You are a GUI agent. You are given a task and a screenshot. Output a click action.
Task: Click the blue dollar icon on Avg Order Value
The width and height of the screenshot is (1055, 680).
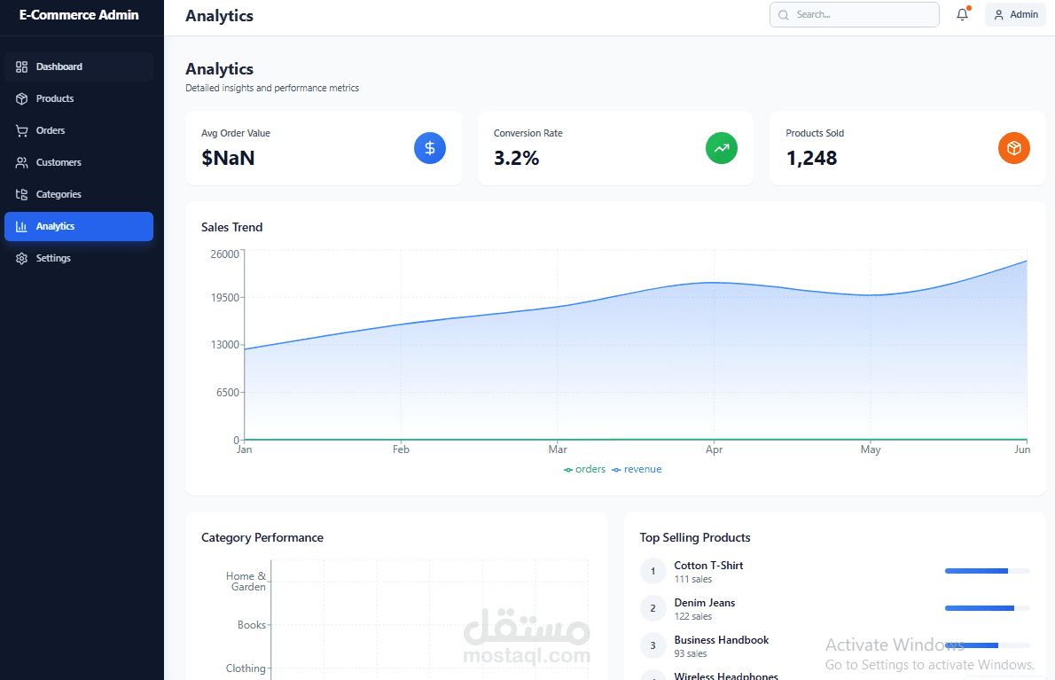click(429, 148)
